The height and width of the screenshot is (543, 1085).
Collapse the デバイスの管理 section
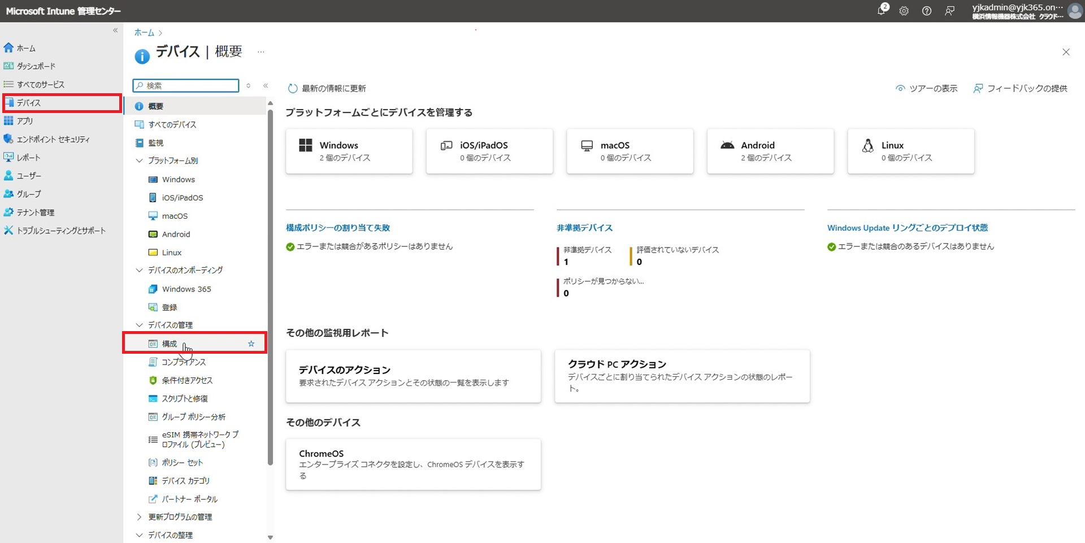coord(139,325)
